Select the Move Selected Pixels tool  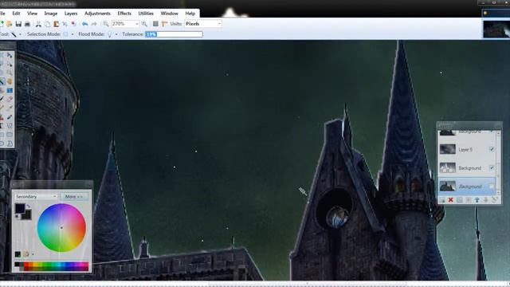pos(10,55)
